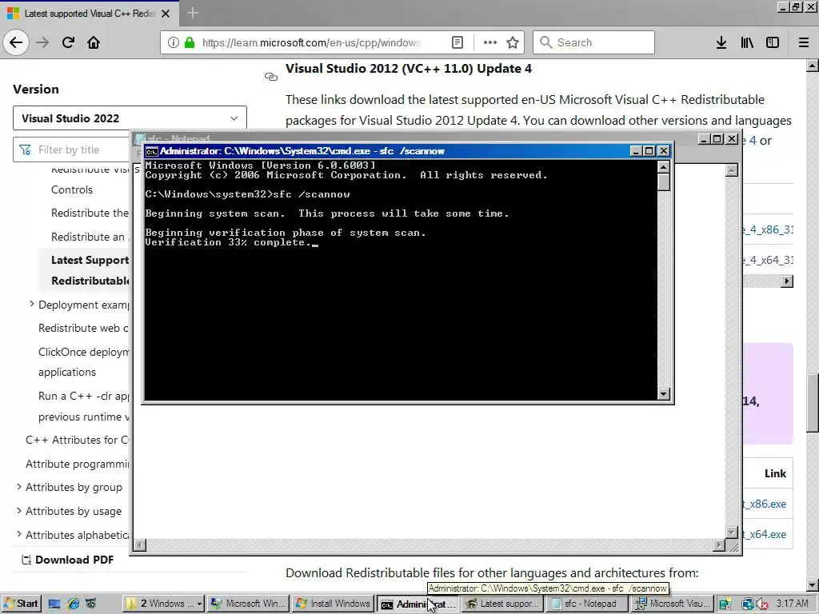The height and width of the screenshot is (614, 819).
Task: Click the cmd.exe title bar system icon
Action: click(151, 151)
